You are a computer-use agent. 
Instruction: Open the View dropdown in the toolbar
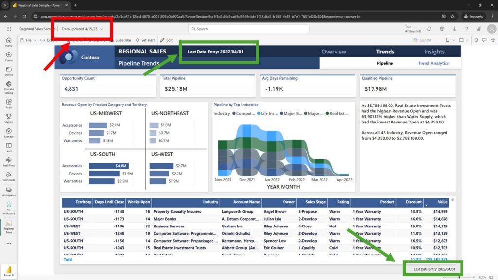coord(463,40)
